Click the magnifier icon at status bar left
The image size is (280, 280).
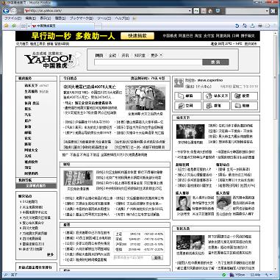click(6, 275)
